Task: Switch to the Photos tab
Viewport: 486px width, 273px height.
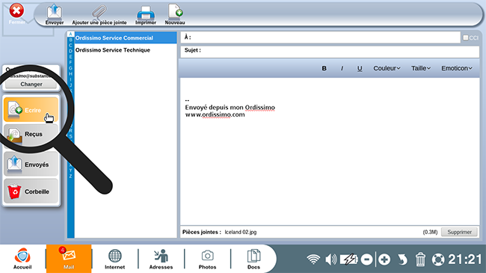Action: (x=207, y=259)
